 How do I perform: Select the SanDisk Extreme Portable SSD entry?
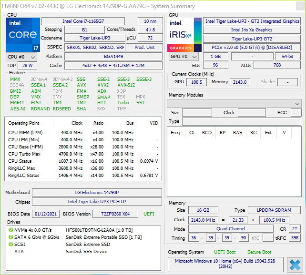click(83, 237)
